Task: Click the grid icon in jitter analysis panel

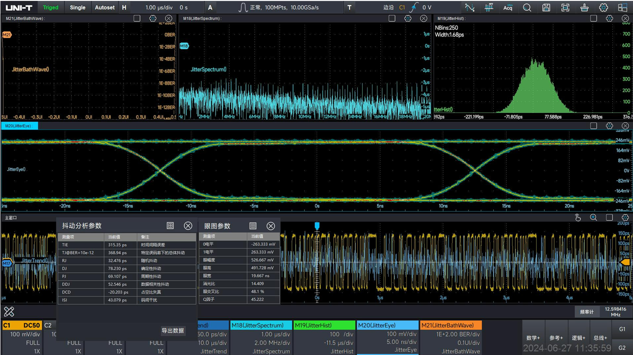Action: (x=170, y=226)
